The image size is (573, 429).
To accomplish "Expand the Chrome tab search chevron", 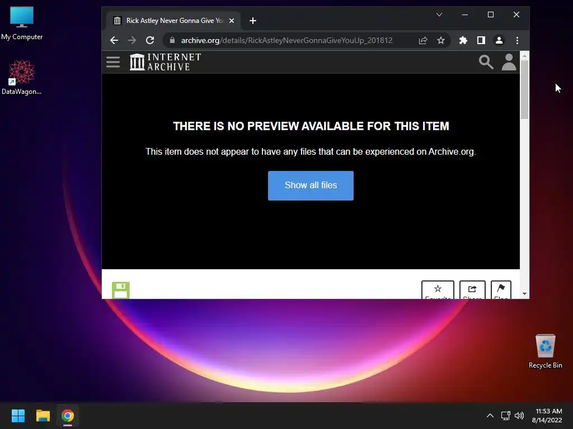I will point(439,15).
